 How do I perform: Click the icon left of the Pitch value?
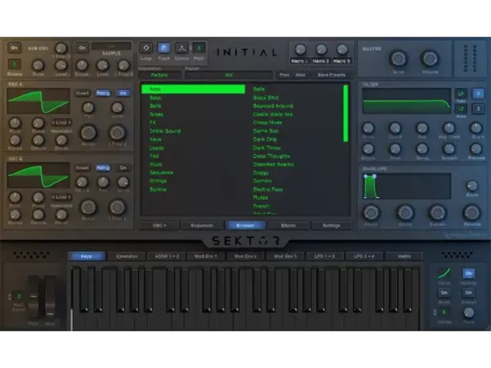click(x=182, y=48)
